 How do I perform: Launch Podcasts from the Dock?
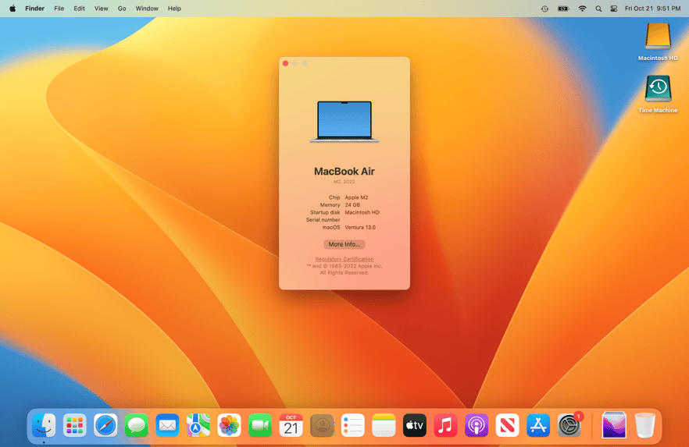click(477, 425)
